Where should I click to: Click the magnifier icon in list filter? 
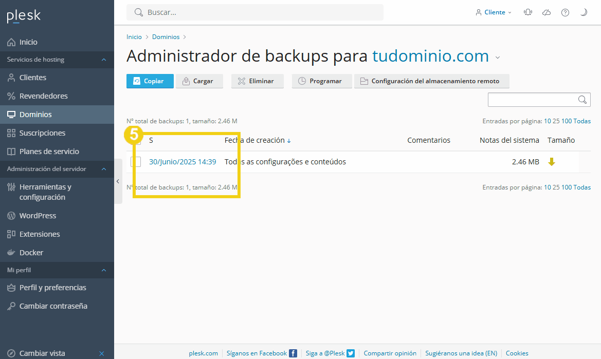(582, 100)
